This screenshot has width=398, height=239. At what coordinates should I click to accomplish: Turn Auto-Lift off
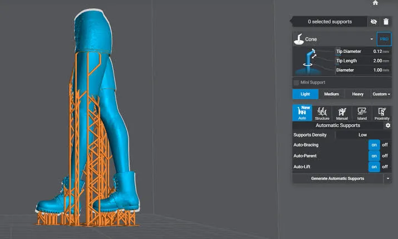385,167
